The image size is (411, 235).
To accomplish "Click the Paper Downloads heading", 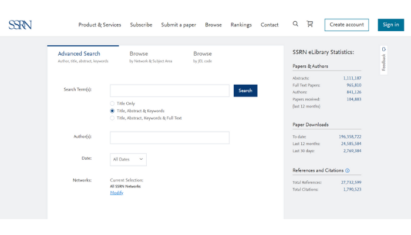I will click(x=311, y=125).
